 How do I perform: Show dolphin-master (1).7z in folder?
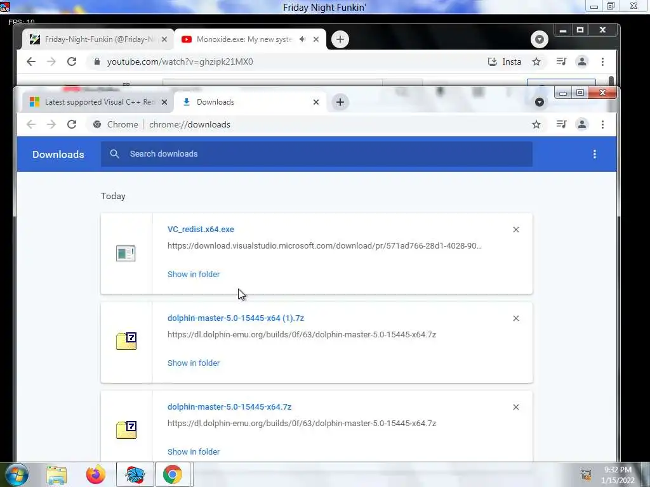tap(194, 363)
